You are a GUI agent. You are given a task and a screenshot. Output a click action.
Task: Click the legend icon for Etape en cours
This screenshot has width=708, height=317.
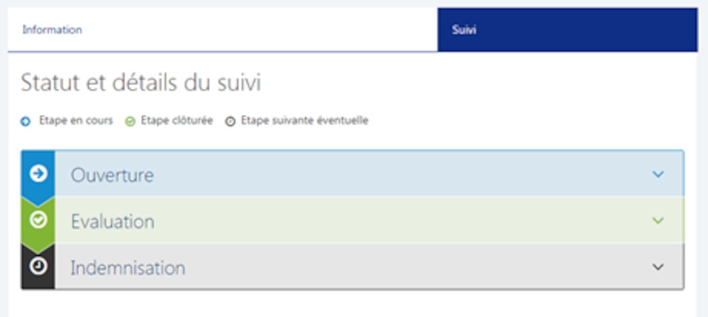tap(26, 122)
